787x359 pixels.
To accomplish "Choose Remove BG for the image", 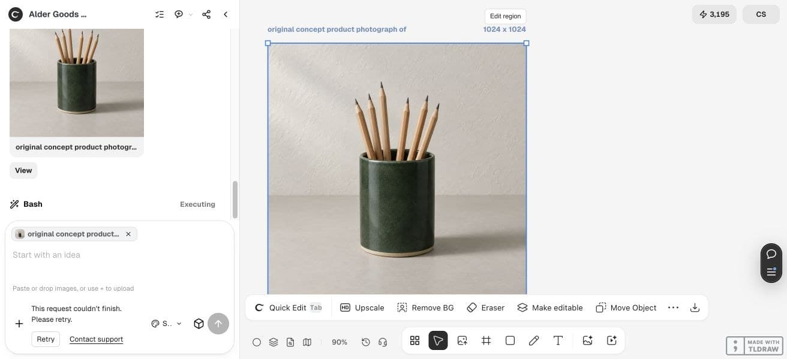I will 425,307.
